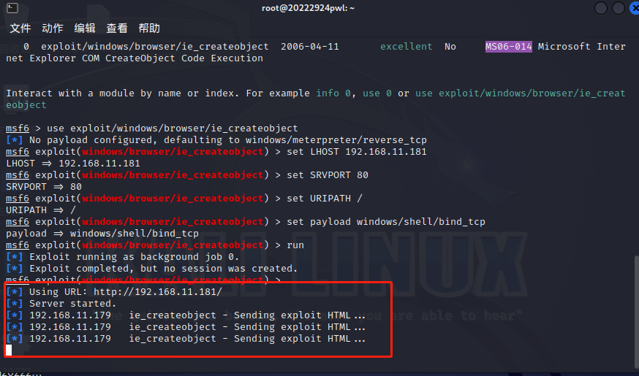Click the 'SRVPORT ⇒ 80' output line
Image resolution: width=639 pixels, height=376 pixels.
pyautogui.click(x=44, y=187)
